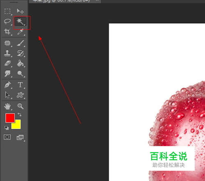Click the jpg document tab

coord(65,1)
